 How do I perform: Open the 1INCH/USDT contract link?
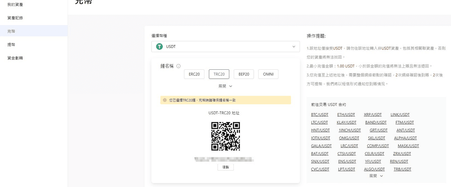click(x=350, y=130)
